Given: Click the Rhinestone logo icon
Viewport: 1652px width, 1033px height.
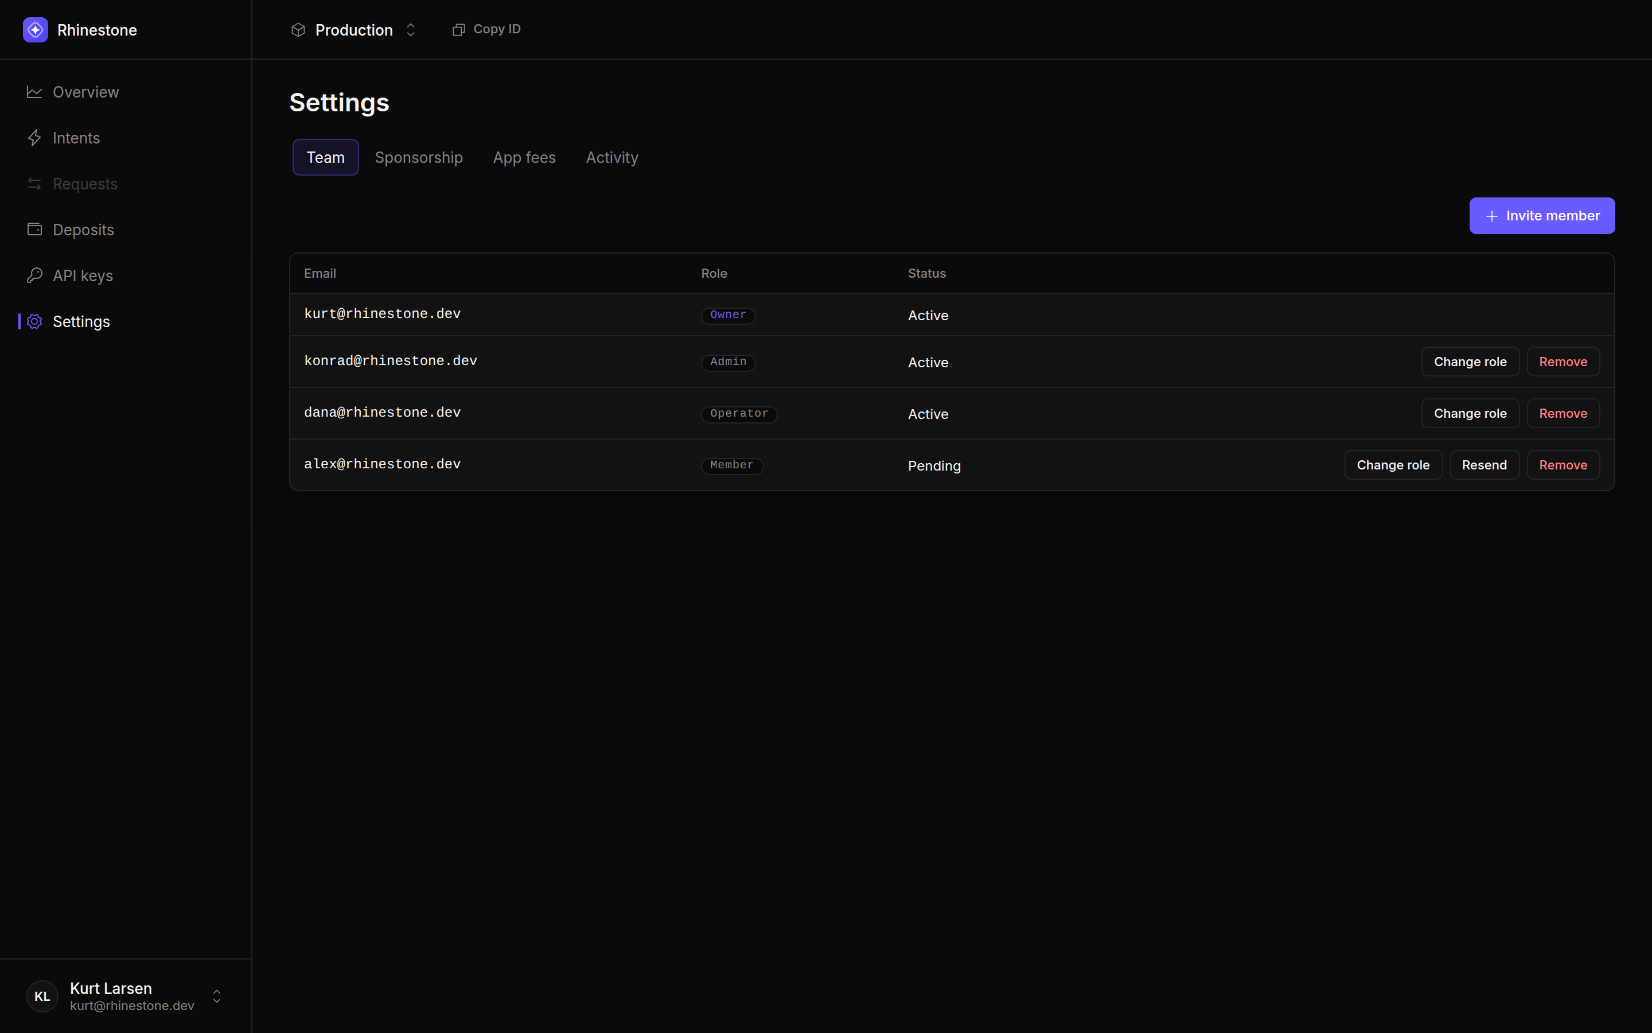Looking at the screenshot, I should click(36, 30).
